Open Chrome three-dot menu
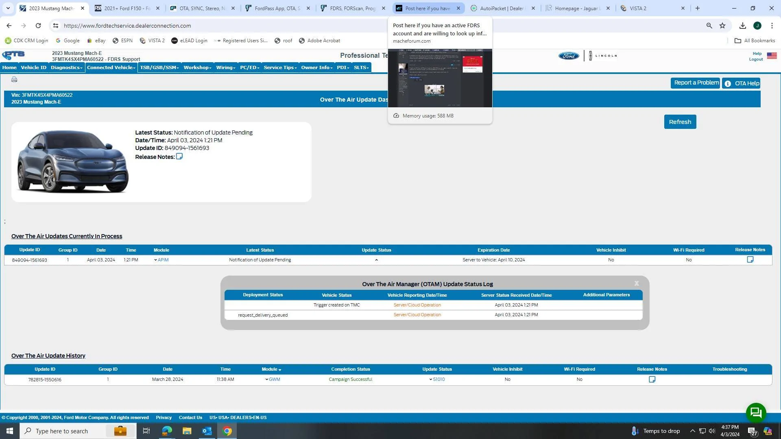 tap(772, 26)
